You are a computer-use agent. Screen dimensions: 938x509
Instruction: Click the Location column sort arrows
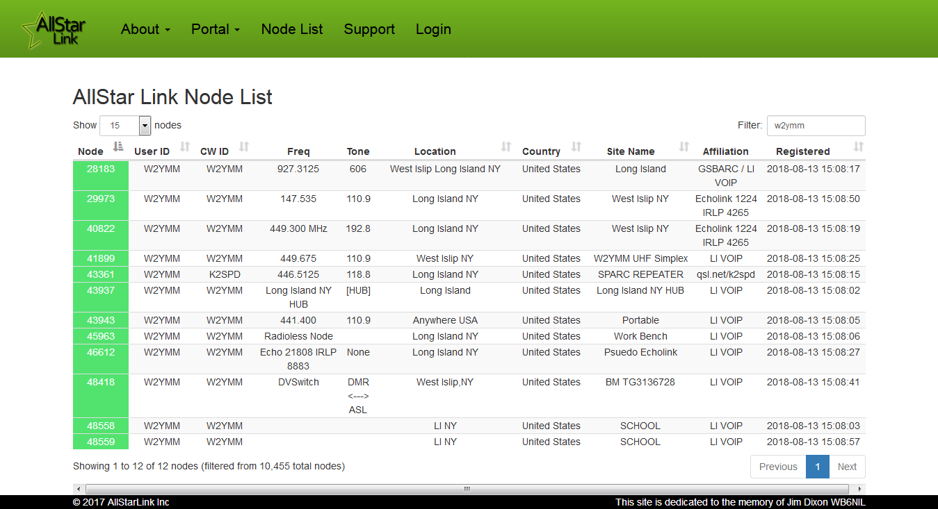click(506, 147)
